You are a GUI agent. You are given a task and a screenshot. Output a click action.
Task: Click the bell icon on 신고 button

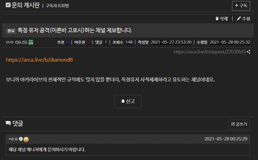click(123, 101)
